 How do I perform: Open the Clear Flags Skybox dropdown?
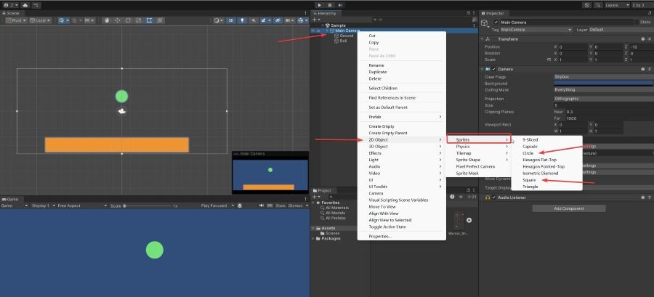(x=603, y=77)
